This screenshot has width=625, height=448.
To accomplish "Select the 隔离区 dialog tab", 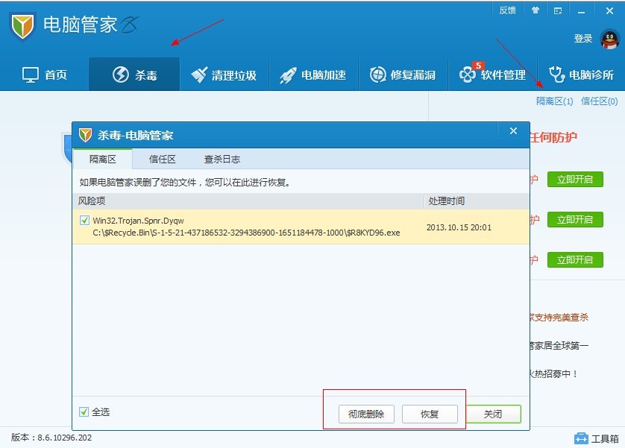I will [103, 160].
